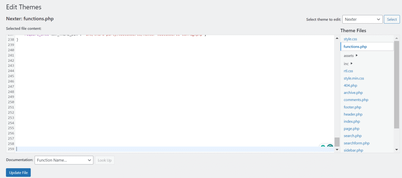This screenshot has width=402, height=178.
Task: Click the code editor scroll-up arrow
Action: pyautogui.click(x=337, y=38)
